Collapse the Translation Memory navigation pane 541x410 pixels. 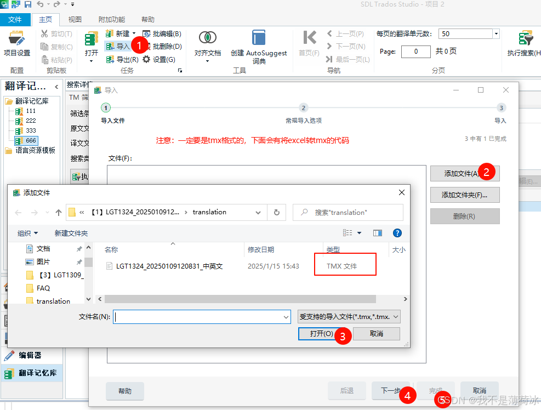coord(56,87)
